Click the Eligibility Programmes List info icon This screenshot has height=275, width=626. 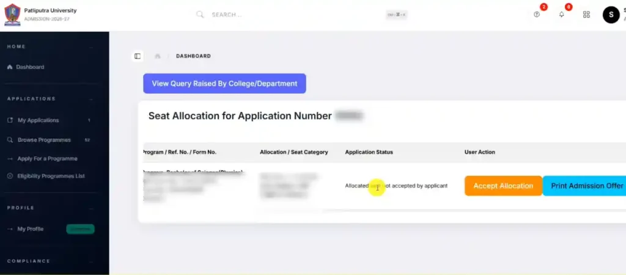(10, 176)
